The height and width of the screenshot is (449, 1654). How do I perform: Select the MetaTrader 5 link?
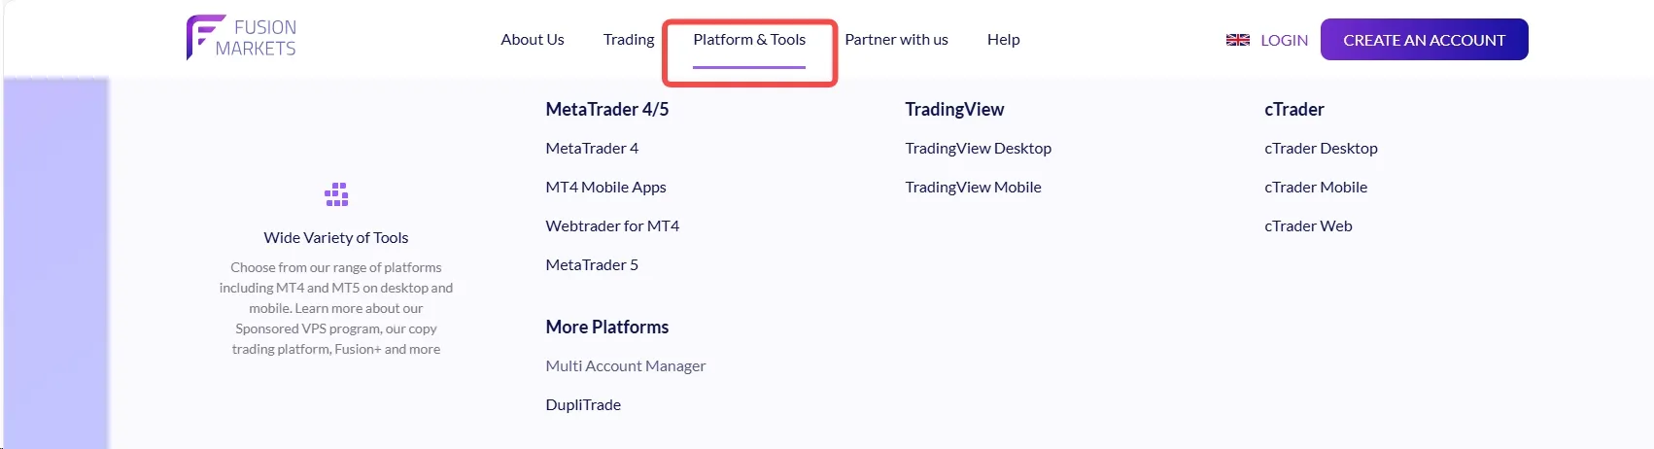(592, 265)
